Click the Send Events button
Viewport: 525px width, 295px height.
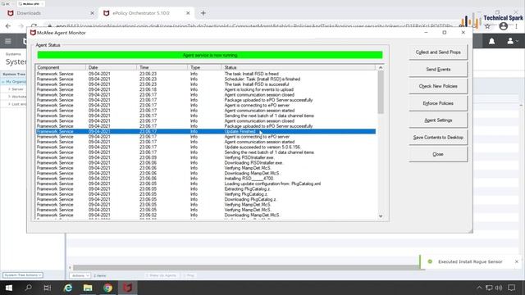[x=438, y=69]
